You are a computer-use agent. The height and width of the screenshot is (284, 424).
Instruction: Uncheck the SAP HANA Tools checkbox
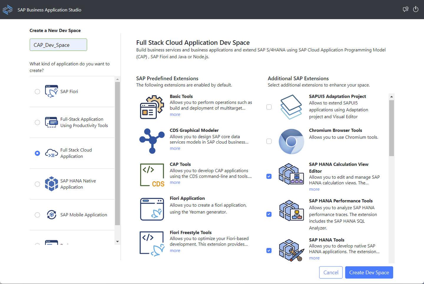(x=269, y=250)
